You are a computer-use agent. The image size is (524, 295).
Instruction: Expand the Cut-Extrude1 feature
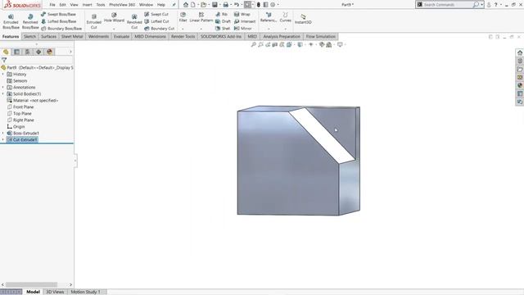click(x=3, y=139)
